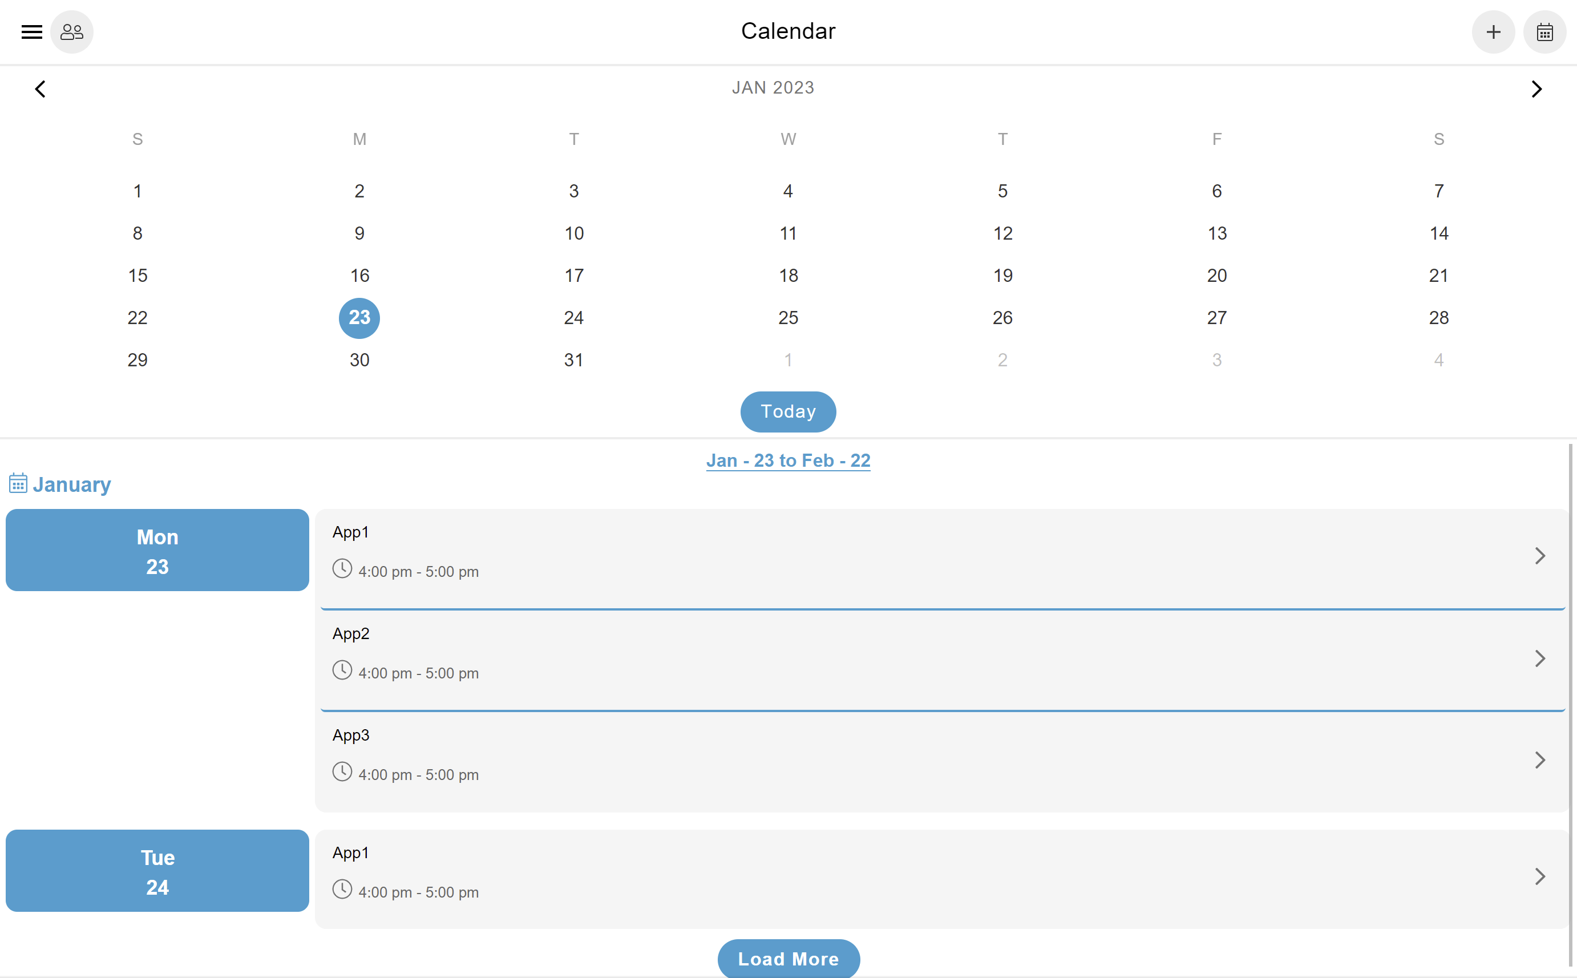Select date 29
1577x978 pixels.
138,359
